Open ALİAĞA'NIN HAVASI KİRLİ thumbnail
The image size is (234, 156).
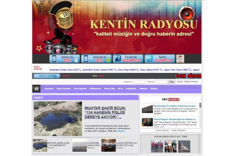[80, 145]
